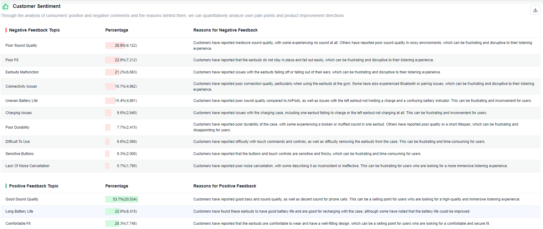Click the reason about good bass and sound
Screen dimensions: 543x229
pos(357,199)
